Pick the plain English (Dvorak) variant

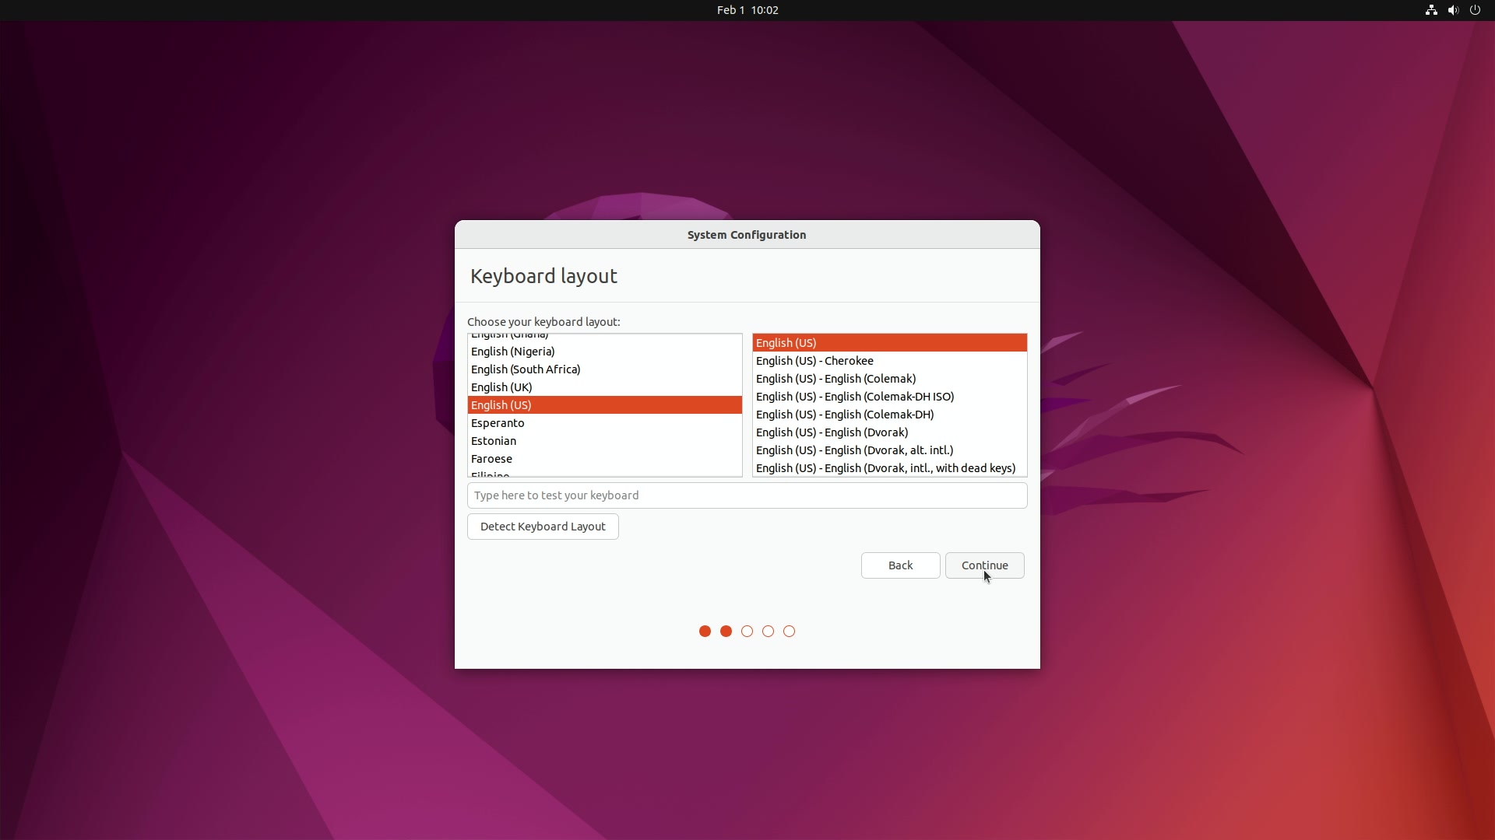click(x=889, y=432)
